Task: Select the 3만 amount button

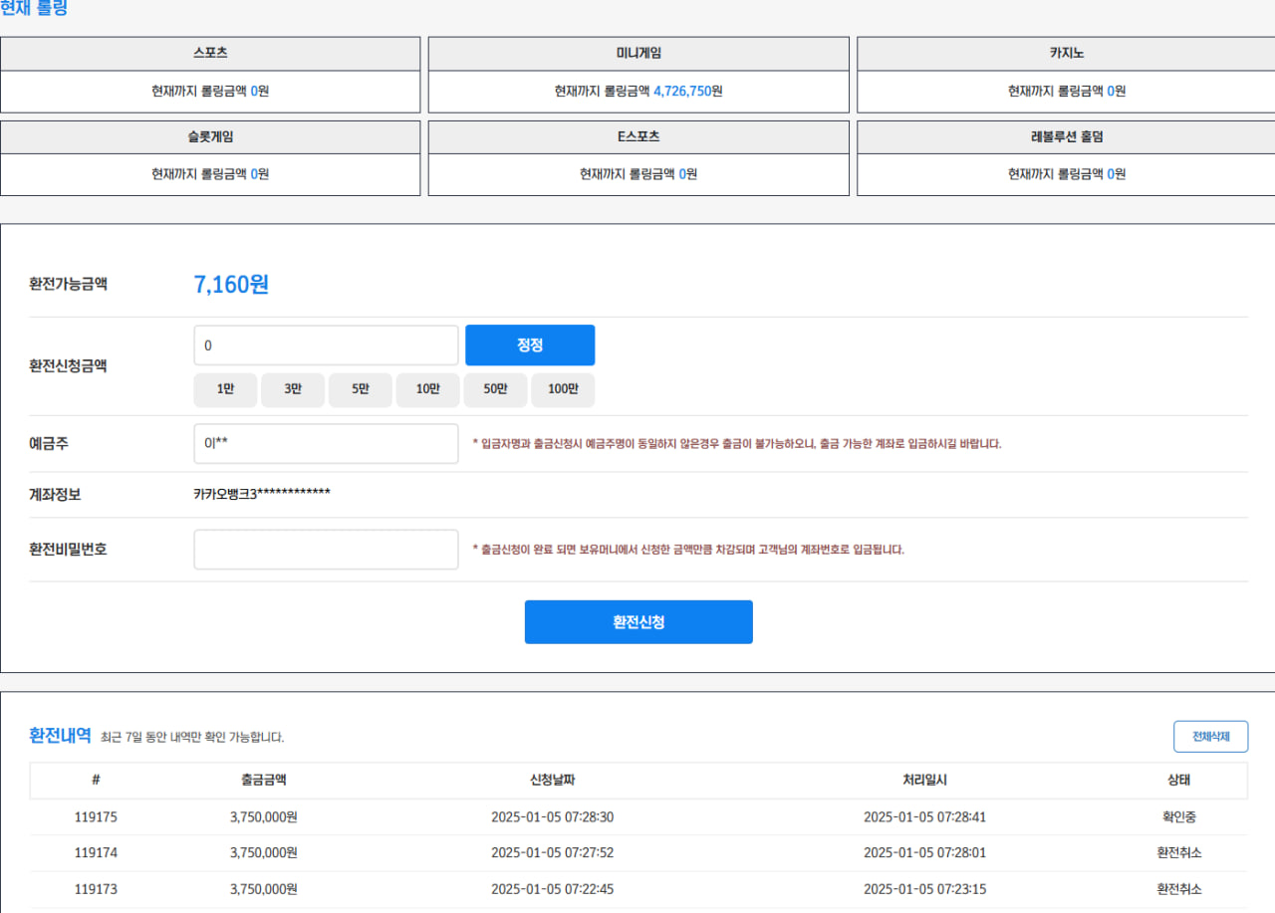Action: pyautogui.click(x=293, y=390)
